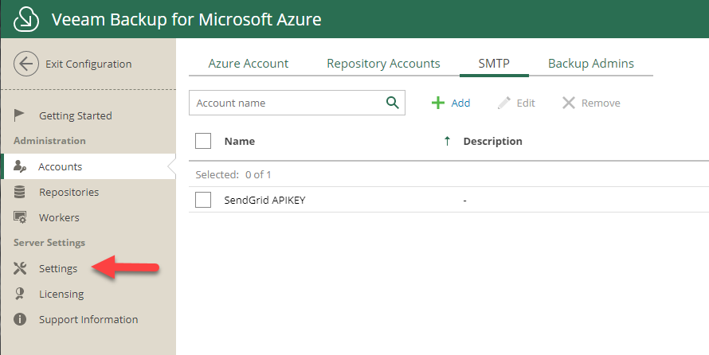Open the Repository Accounts tab
This screenshot has height=355, width=709.
click(x=383, y=64)
